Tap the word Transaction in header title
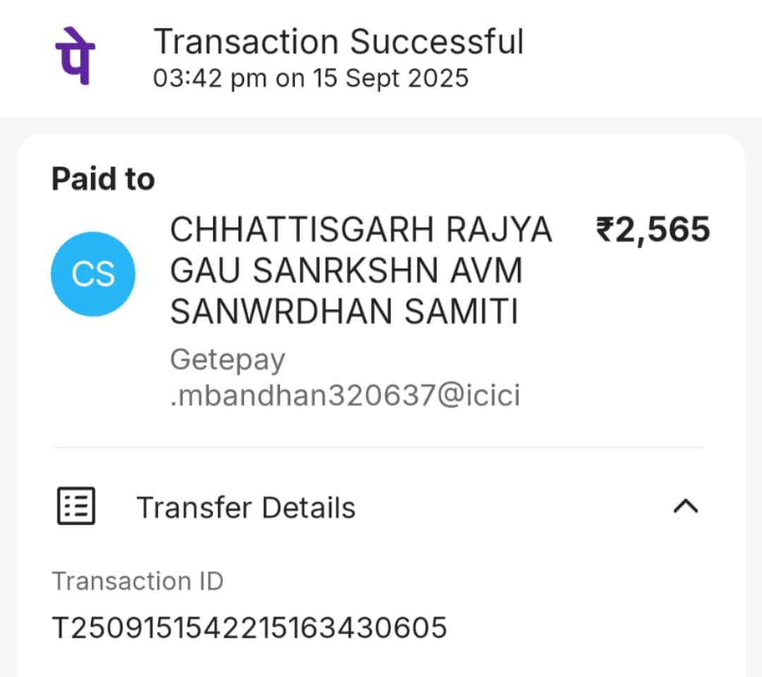 [x=247, y=42]
